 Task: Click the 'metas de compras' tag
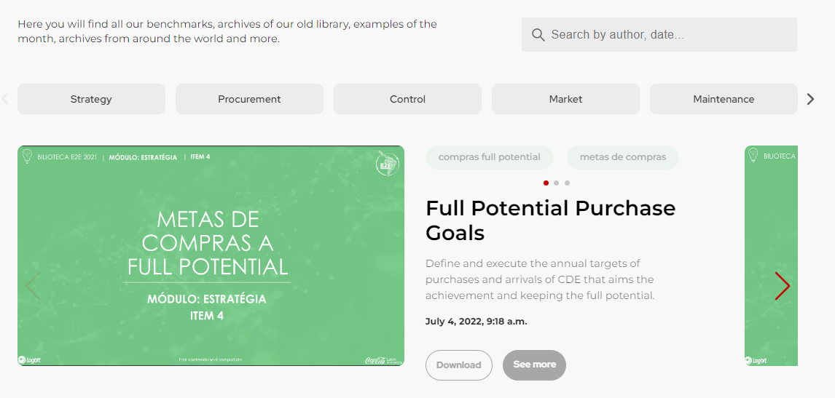pyautogui.click(x=622, y=157)
